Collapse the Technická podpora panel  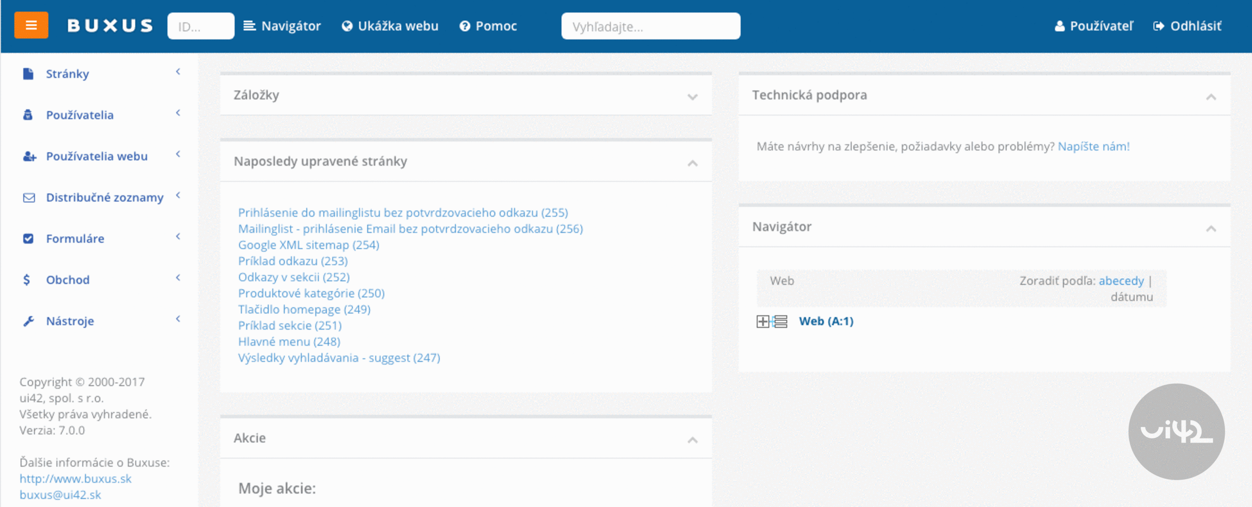(1211, 97)
